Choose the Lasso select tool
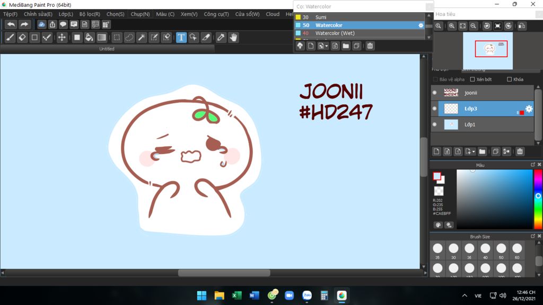This screenshot has width=543, height=305. (129, 38)
